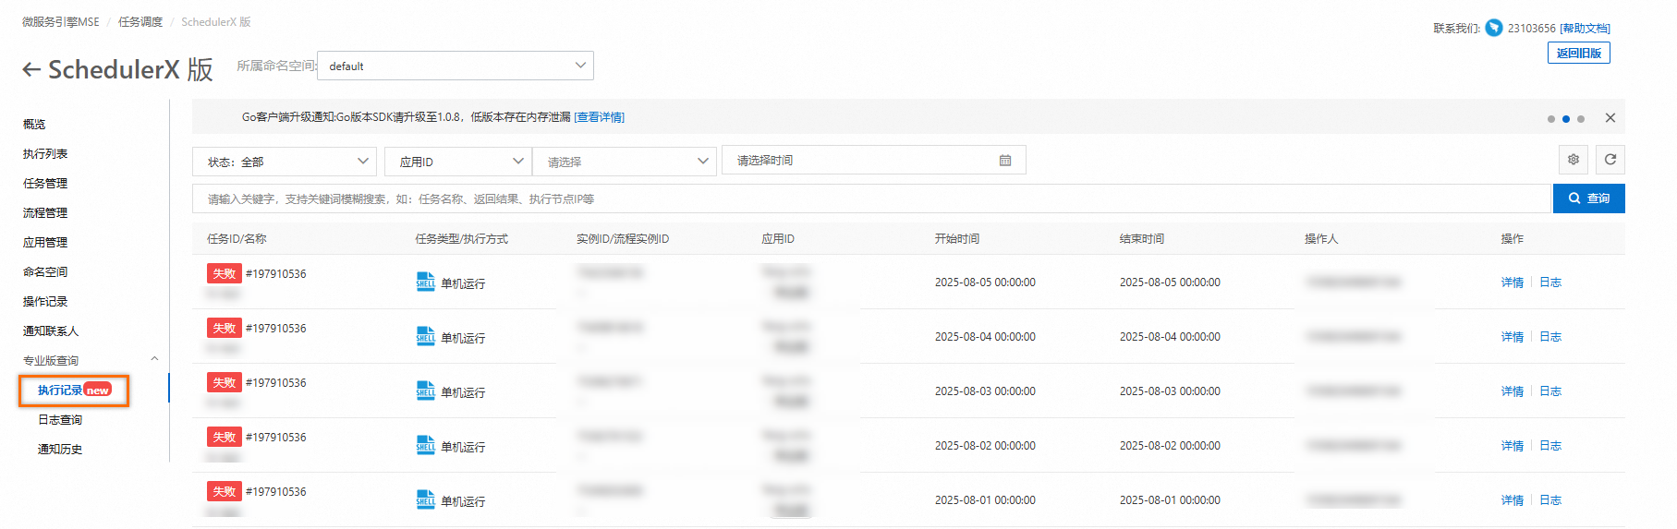Click the 返回旧版 button

click(1579, 53)
